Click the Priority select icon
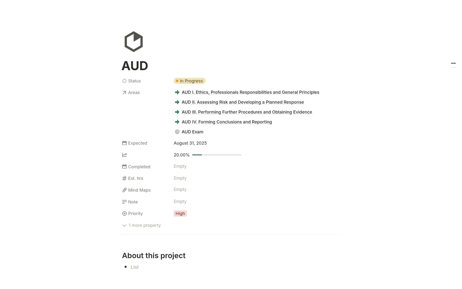Viewport: 462px width, 289px height. tap(124, 213)
